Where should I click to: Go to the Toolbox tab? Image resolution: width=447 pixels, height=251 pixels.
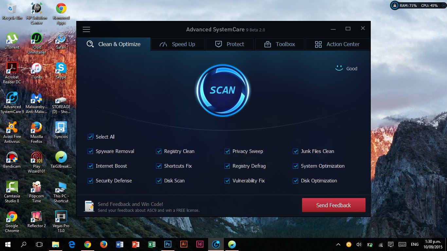279,44
